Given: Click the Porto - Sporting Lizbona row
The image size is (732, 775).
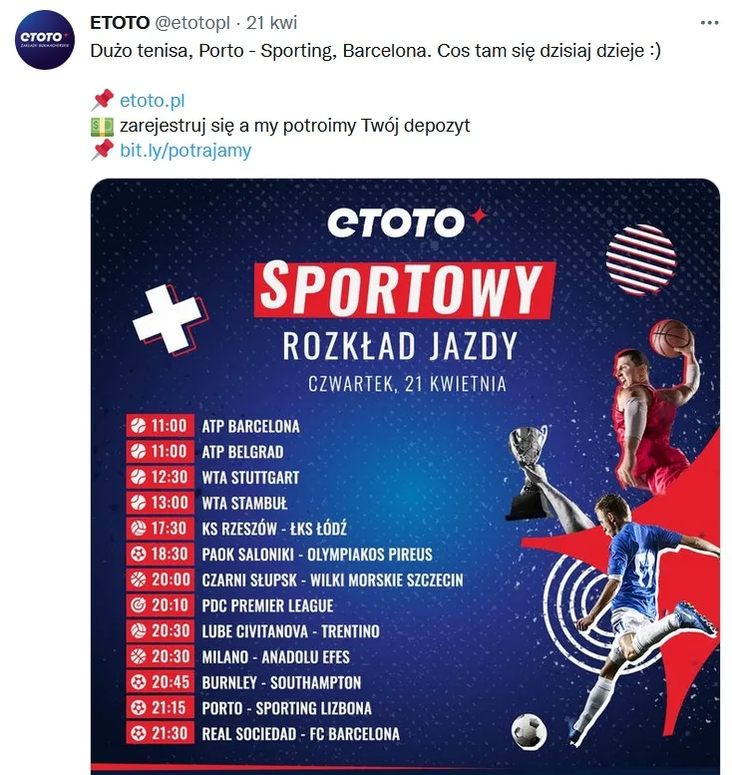Looking at the screenshot, I should click(x=249, y=708).
